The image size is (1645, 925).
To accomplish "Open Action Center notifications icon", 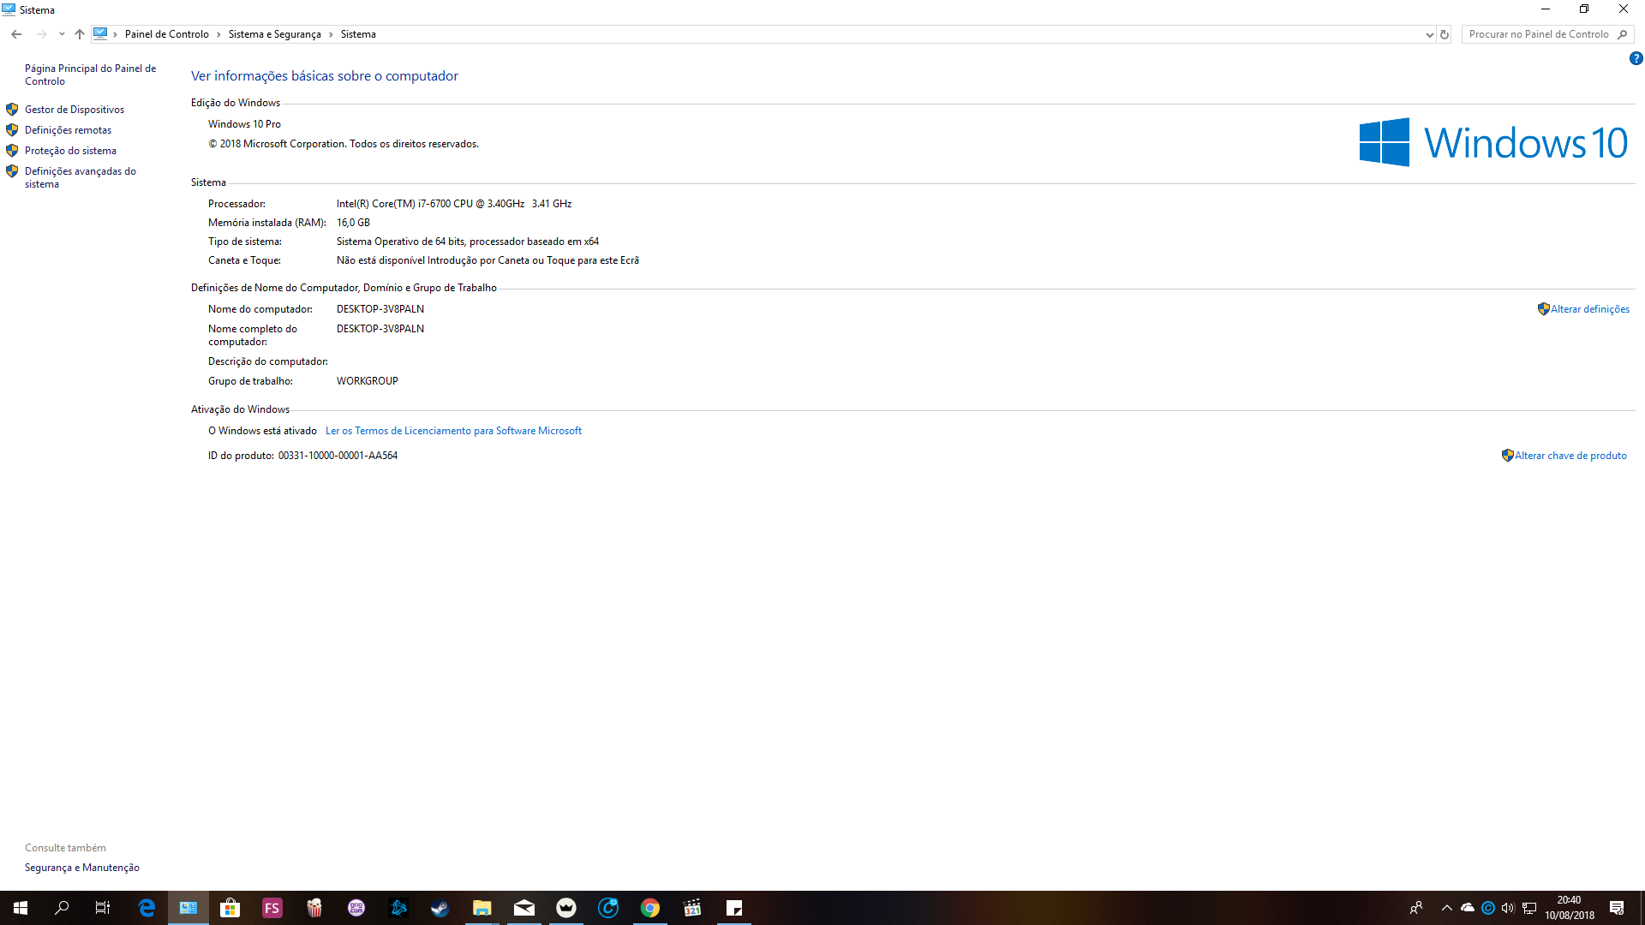I will point(1617,908).
